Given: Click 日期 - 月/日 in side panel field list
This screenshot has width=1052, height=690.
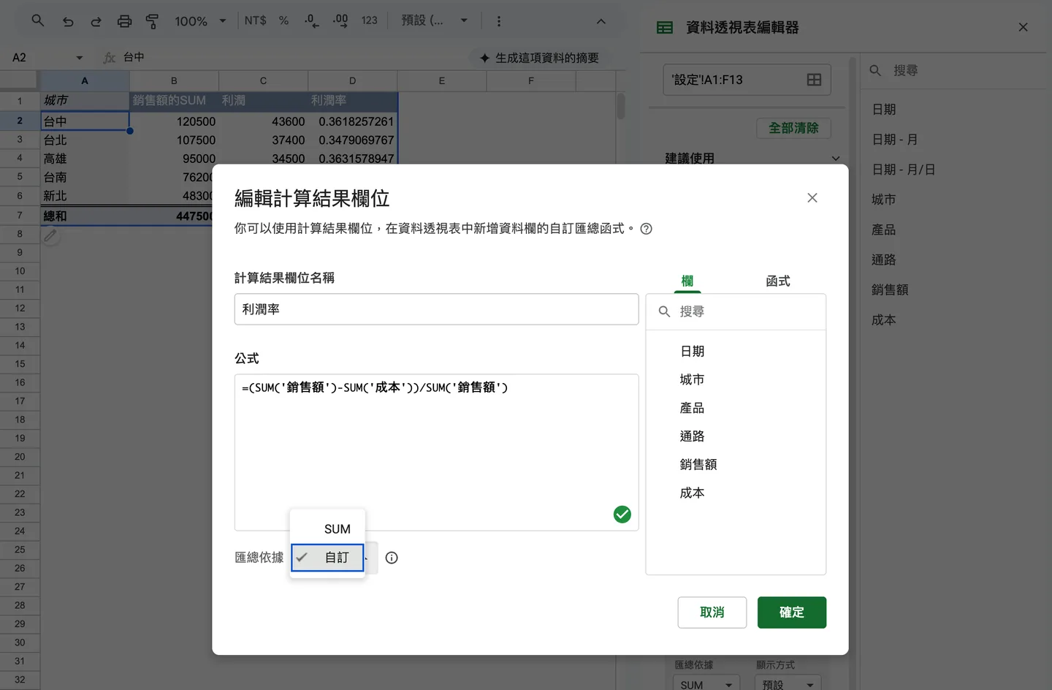Looking at the screenshot, I should (903, 170).
